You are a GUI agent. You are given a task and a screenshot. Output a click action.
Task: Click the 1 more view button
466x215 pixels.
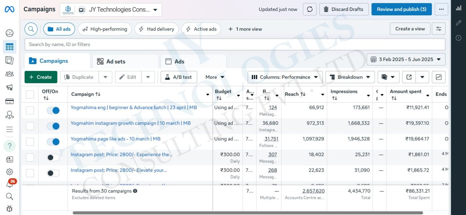245,29
